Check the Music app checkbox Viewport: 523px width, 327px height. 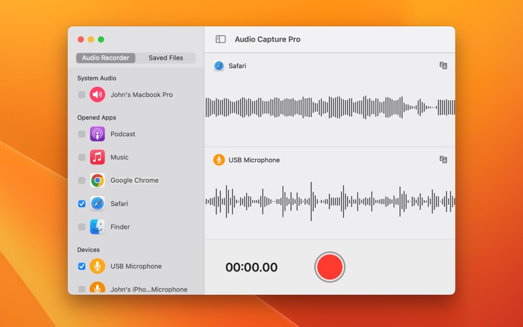coord(82,157)
